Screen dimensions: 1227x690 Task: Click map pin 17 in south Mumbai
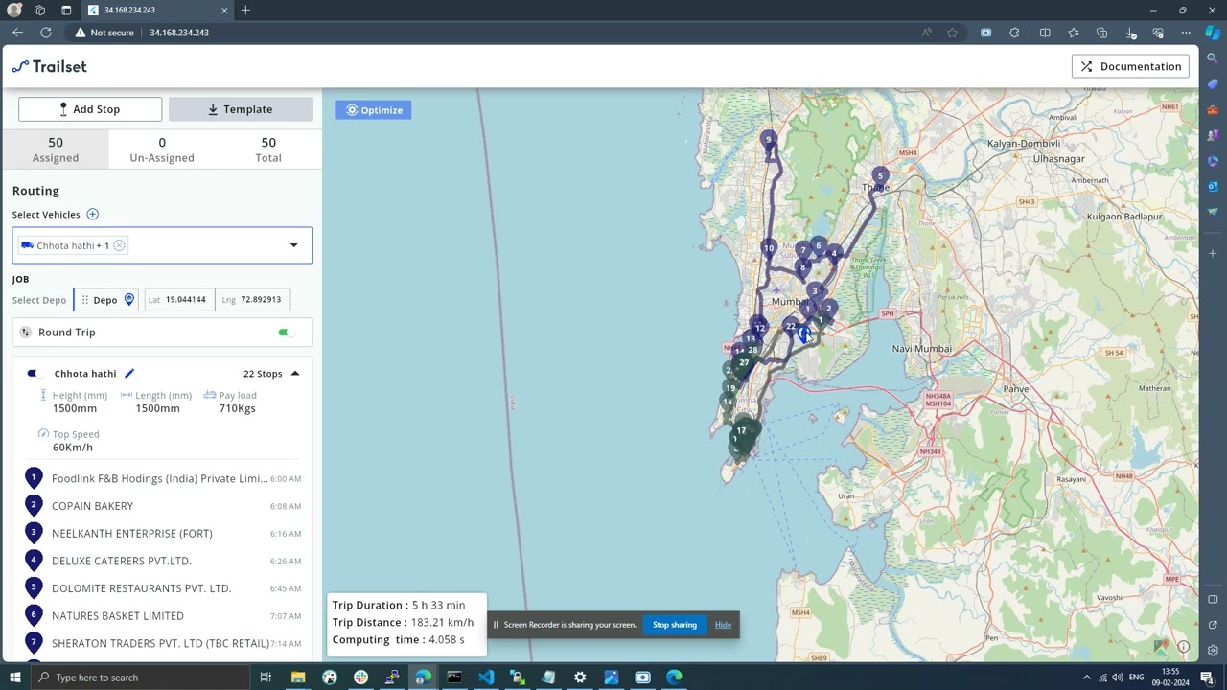(x=741, y=432)
